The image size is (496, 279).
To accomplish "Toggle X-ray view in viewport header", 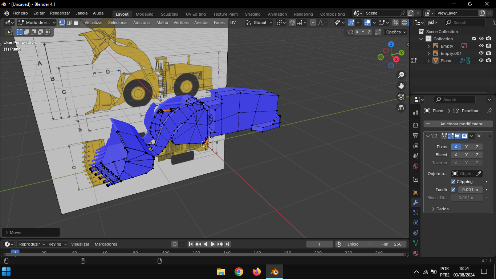I will coord(395,23).
